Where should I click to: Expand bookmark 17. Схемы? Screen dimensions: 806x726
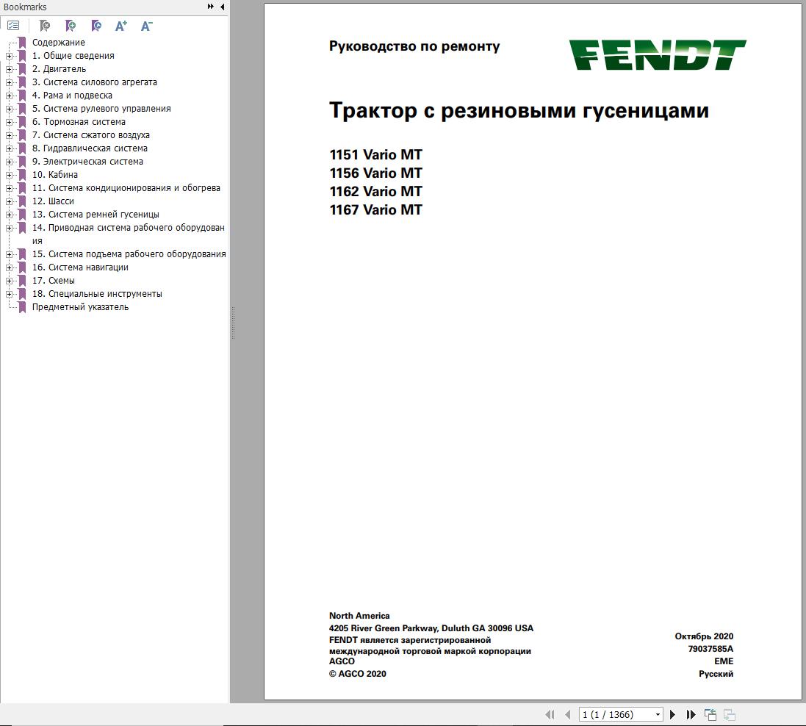click(9, 281)
